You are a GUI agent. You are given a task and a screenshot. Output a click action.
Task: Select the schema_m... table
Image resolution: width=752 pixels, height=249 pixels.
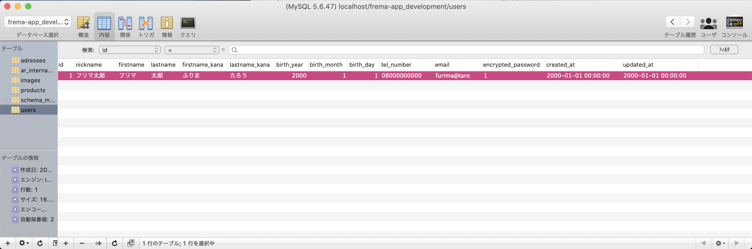click(29, 100)
